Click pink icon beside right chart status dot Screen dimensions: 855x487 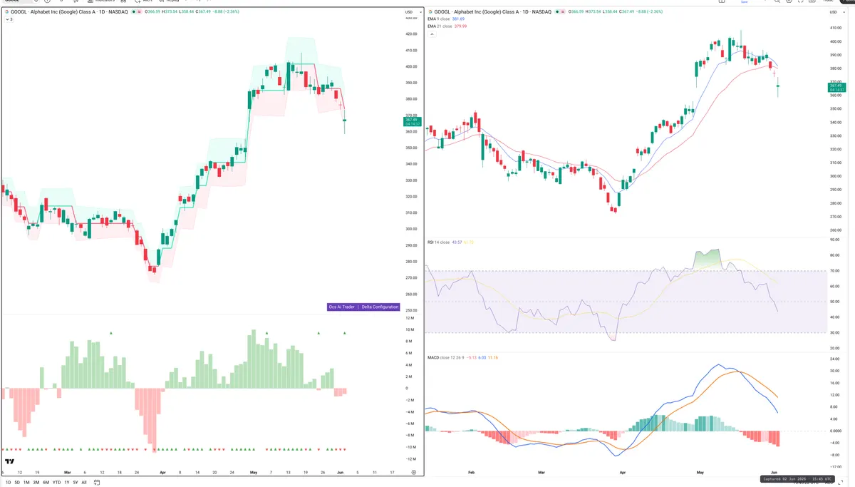tap(562, 12)
